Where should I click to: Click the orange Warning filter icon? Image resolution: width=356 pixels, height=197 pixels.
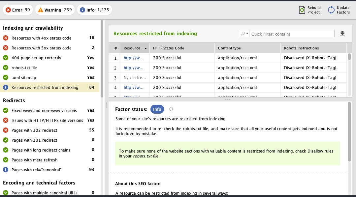[40, 10]
